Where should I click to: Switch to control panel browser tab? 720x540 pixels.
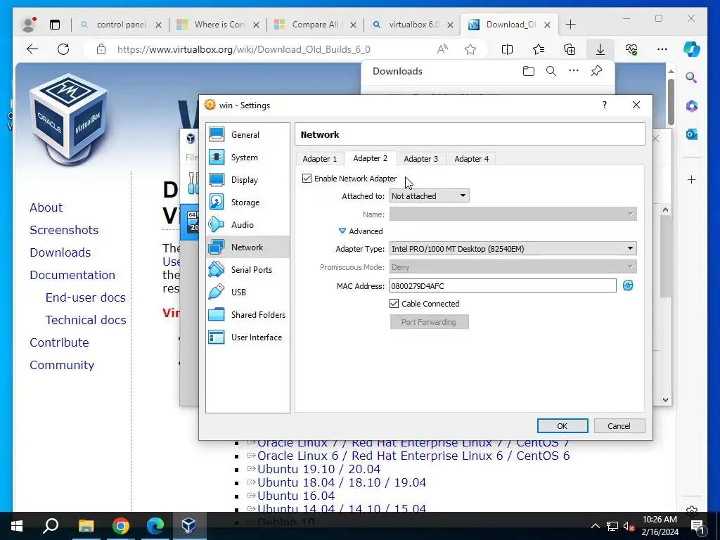tap(121, 25)
